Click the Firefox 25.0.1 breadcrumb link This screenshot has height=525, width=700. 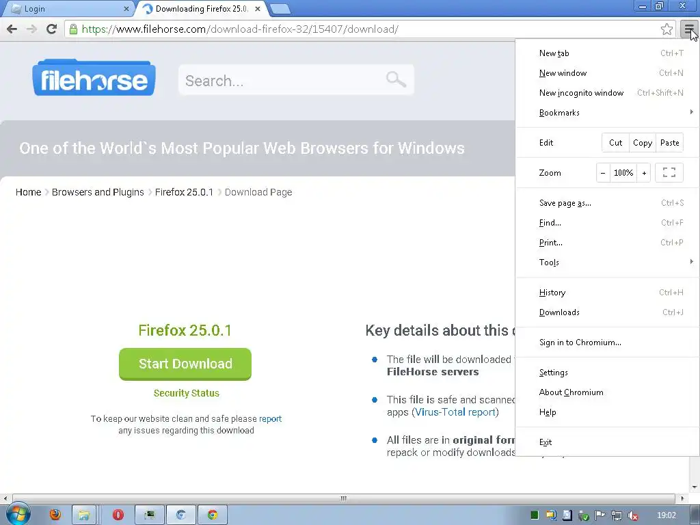184,192
